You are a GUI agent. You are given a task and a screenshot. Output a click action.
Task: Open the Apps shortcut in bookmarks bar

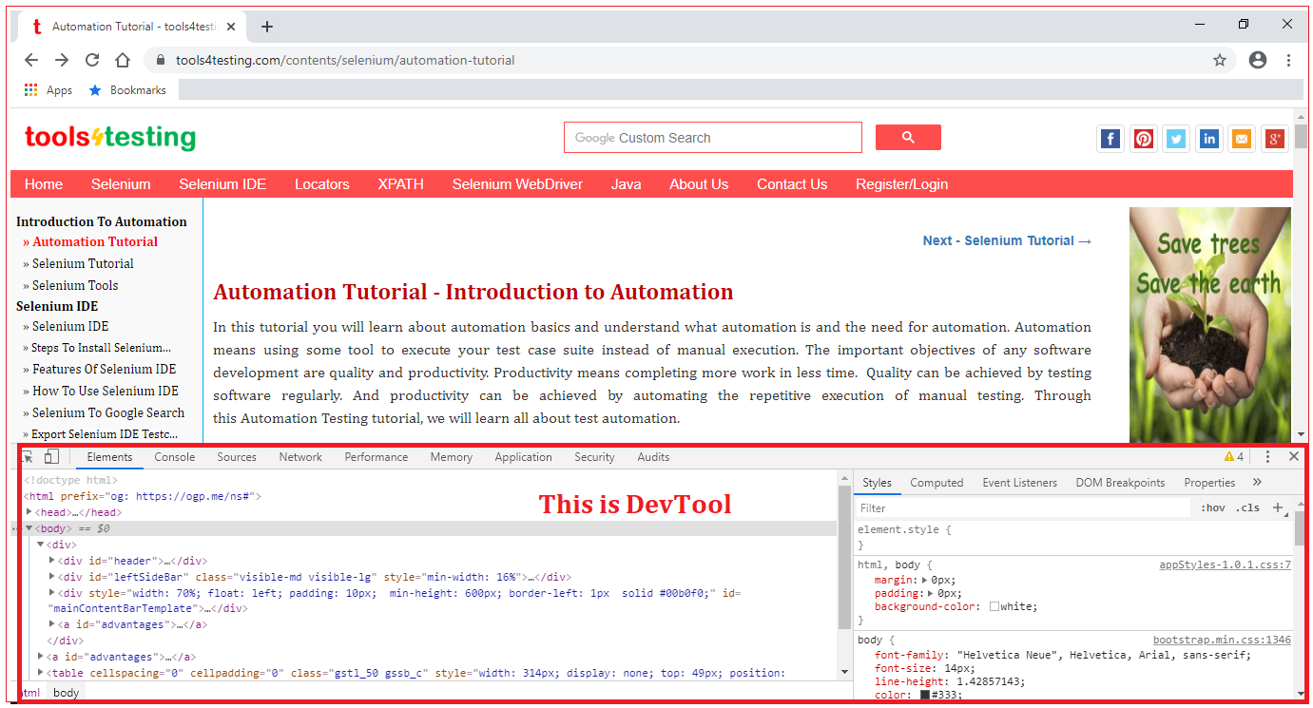click(48, 90)
